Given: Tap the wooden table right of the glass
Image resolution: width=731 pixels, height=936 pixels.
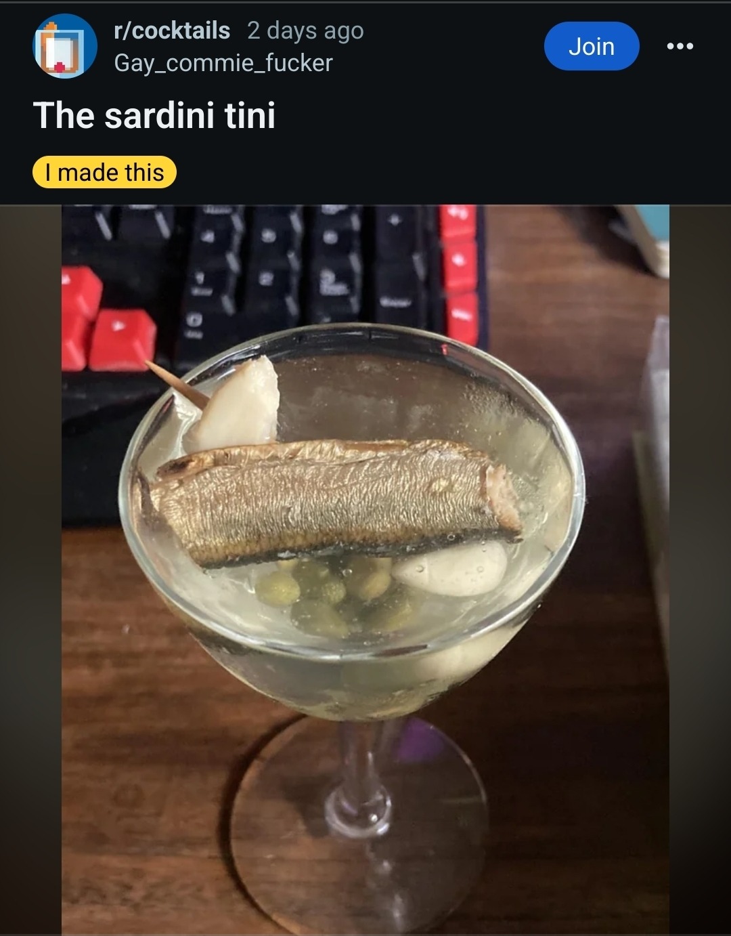Looking at the screenshot, I should point(582,745).
